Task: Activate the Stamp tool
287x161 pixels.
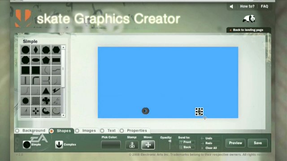Action: [x=132, y=145]
